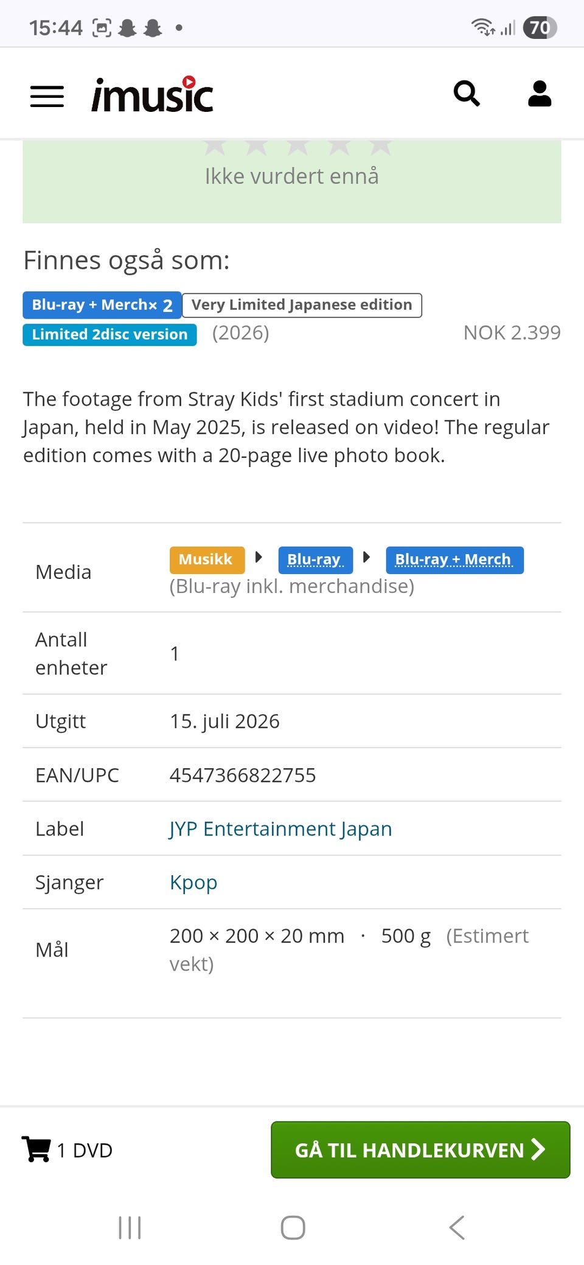
Task: Open the Musikk category tag
Action: tap(207, 560)
